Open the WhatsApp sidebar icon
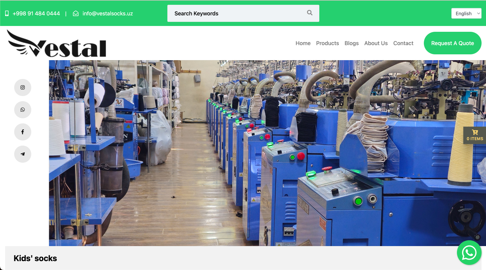 pyautogui.click(x=23, y=110)
